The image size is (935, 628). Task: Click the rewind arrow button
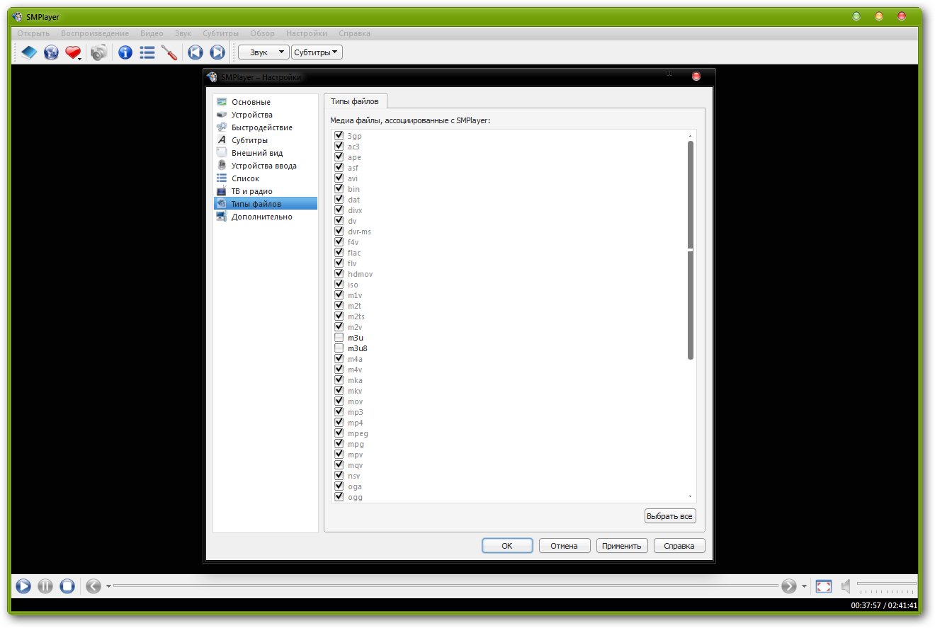tap(93, 586)
